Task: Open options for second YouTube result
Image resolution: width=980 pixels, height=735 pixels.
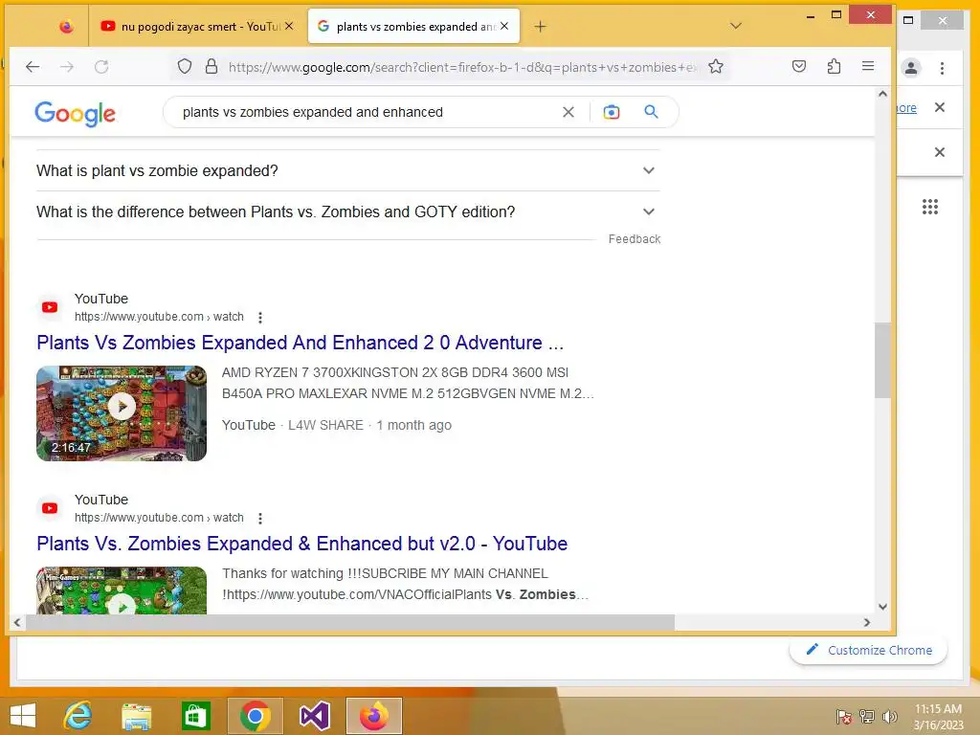Action: click(260, 518)
